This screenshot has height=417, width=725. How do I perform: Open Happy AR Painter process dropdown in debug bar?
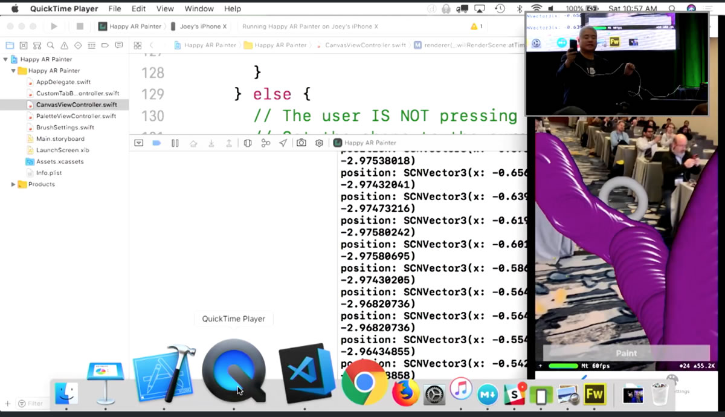point(365,143)
